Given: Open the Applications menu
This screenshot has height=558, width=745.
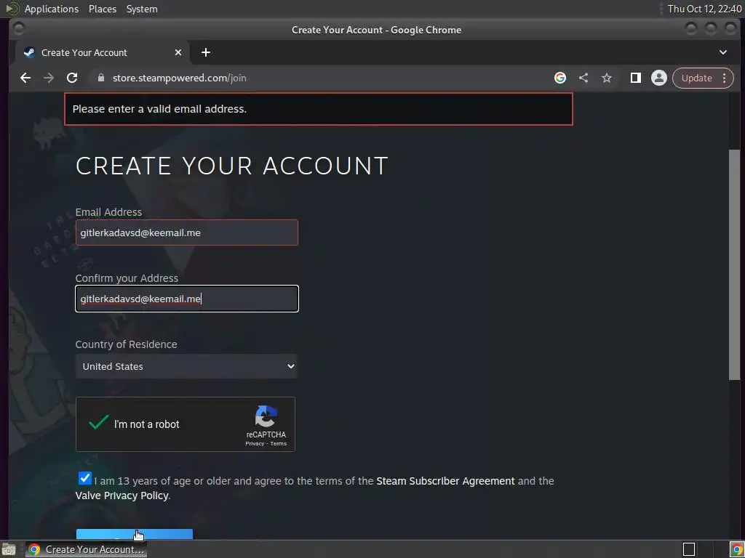Looking at the screenshot, I should coord(52,9).
